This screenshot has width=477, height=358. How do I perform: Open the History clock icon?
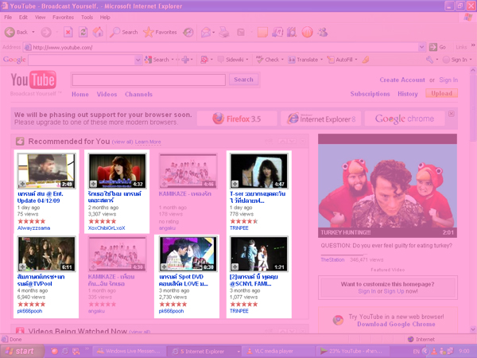tap(188, 33)
